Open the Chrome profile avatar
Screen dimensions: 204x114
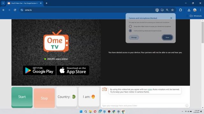tap(195, 10)
